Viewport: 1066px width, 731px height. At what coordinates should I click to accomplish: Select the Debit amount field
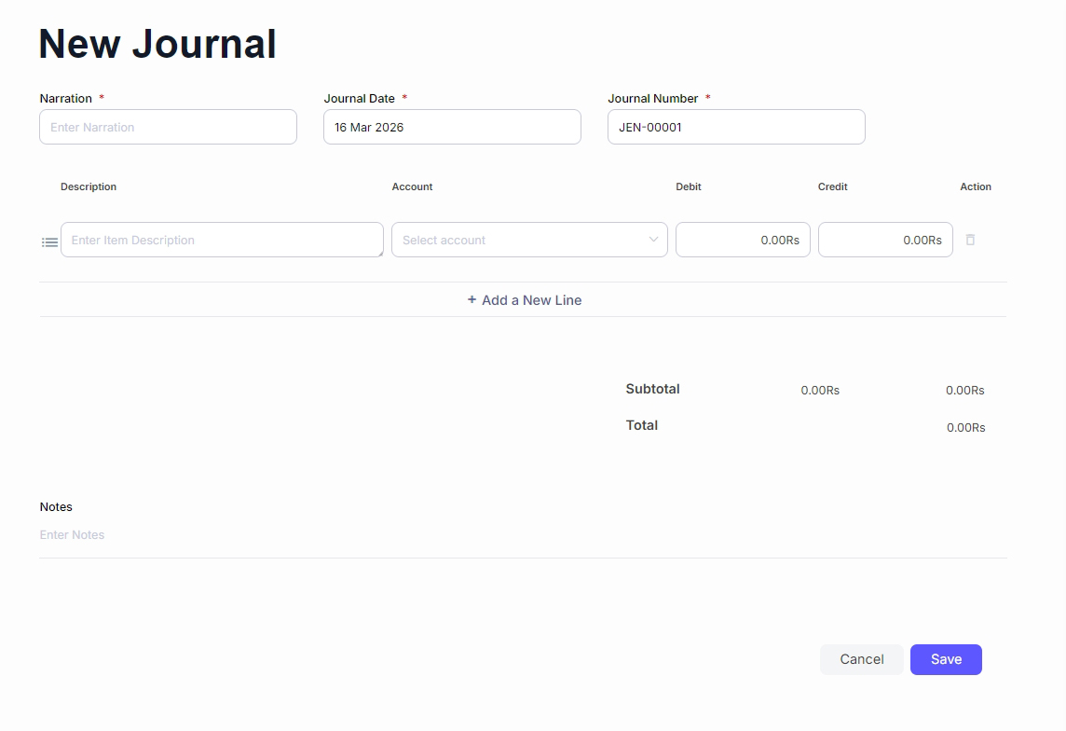(743, 240)
